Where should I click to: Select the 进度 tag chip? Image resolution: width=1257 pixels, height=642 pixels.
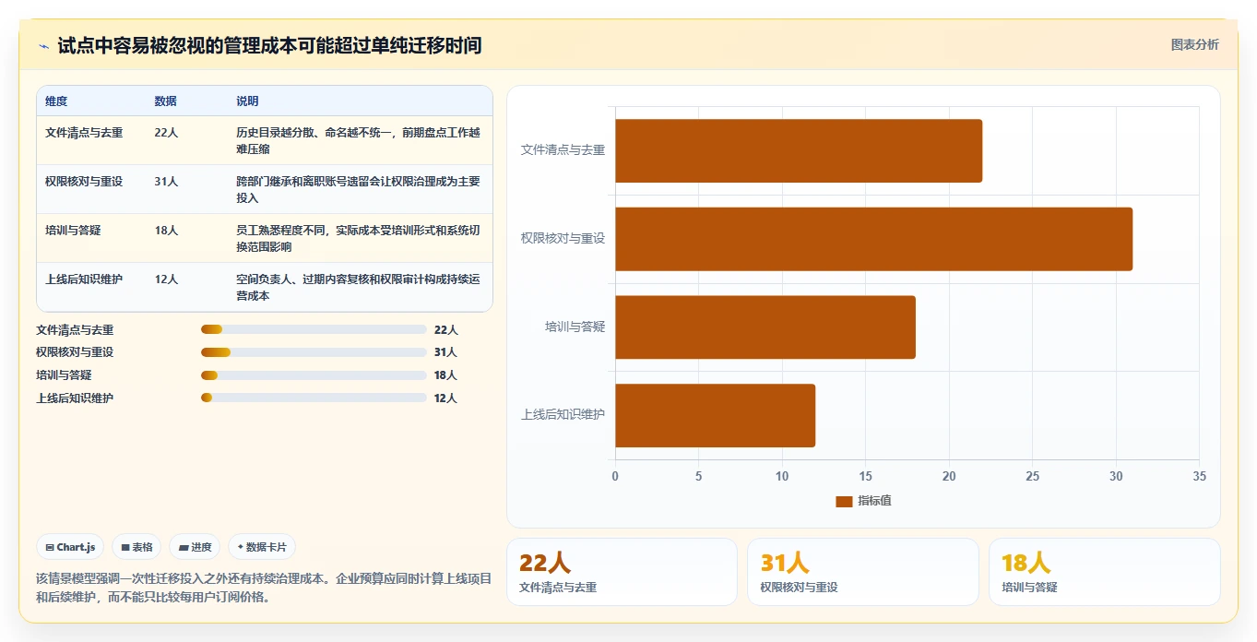[x=195, y=547]
